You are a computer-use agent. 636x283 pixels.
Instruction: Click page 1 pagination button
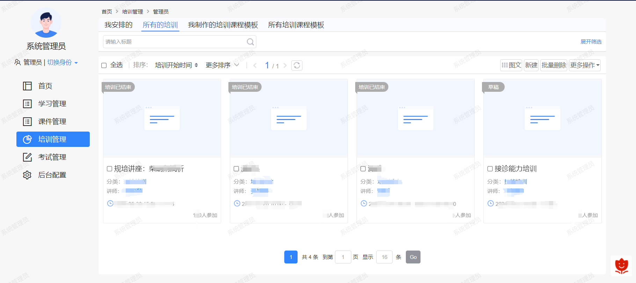pyautogui.click(x=291, y=257)
